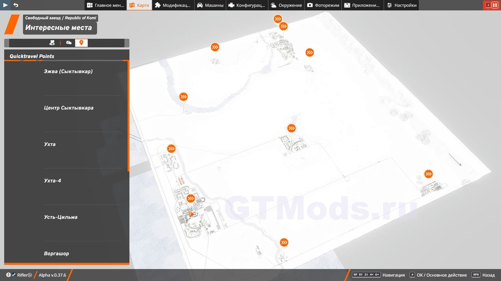Select Усть-Цильма from the quicktravel list
The image size is (501, 281).
coord(61,217)
